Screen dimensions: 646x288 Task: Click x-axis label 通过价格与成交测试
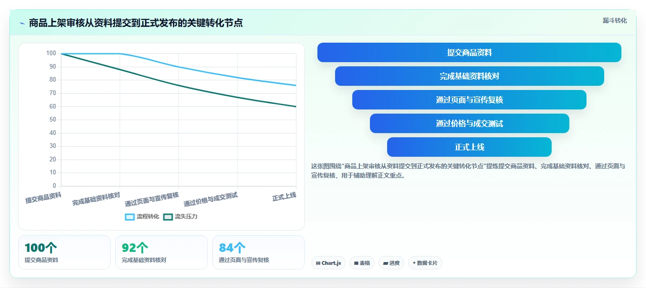[x=211, y=199]
